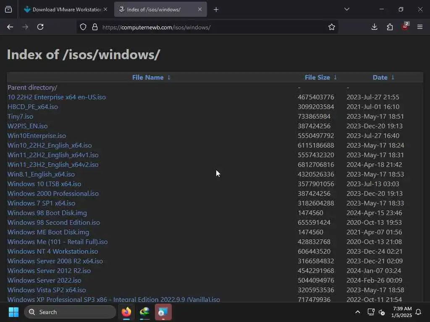List all tabs dropdown arrow
The width and height of the screenshot is (430, 322).
pyautogui.click(x=346, y=9)
